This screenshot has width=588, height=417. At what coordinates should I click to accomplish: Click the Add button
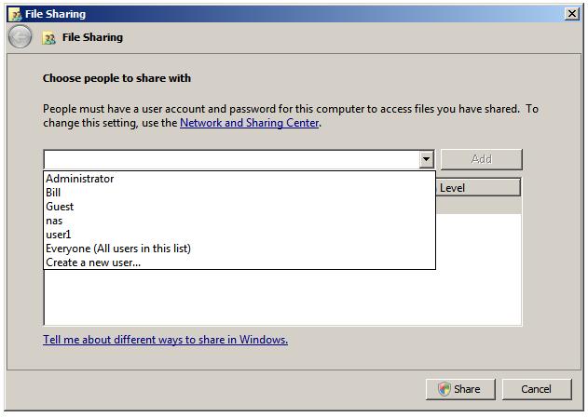(x=481, y=159)
